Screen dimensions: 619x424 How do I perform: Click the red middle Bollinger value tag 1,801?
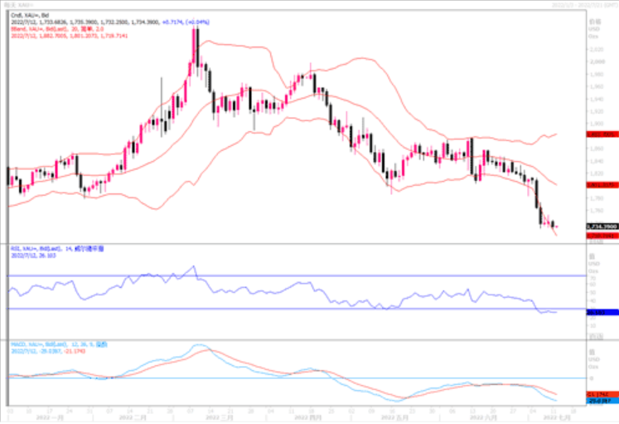[x=602, y=185]
